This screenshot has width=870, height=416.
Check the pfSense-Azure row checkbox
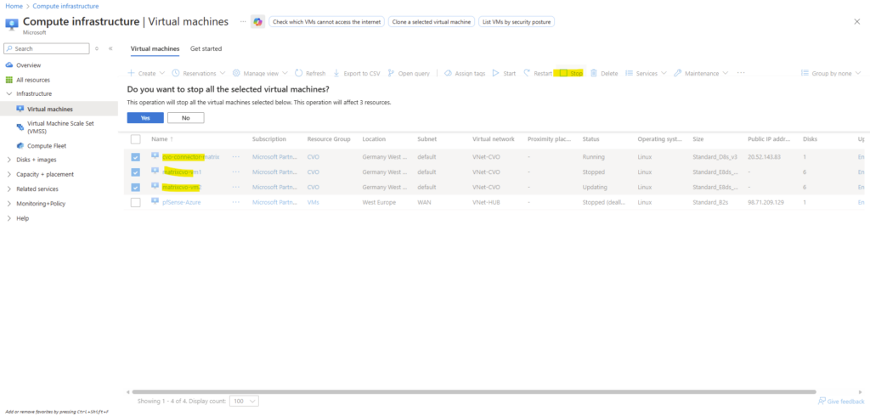[x=136, y=202]
